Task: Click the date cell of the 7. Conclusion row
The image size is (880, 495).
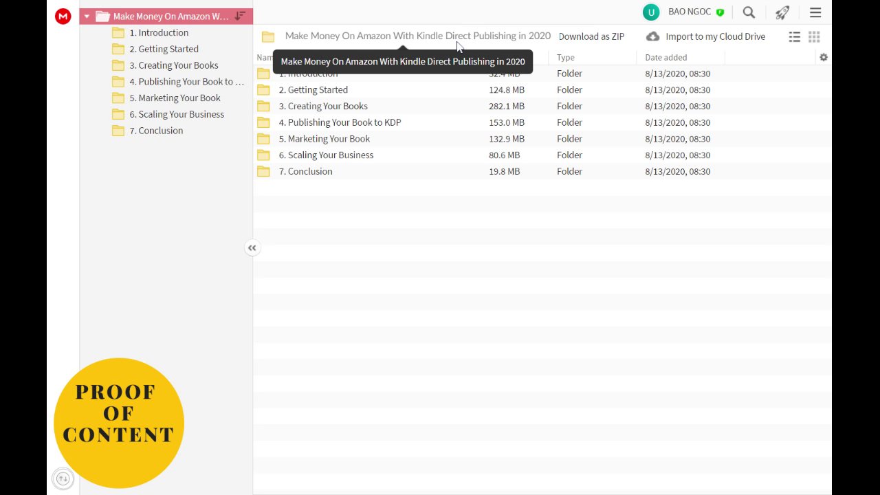Action: point(678,172)
